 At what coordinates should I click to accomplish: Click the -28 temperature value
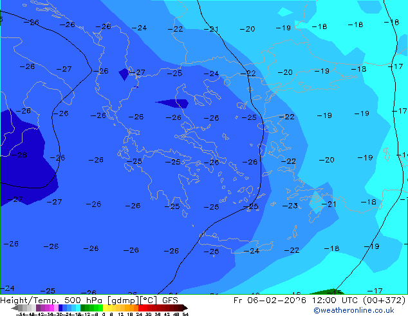[x=19, y=155]
